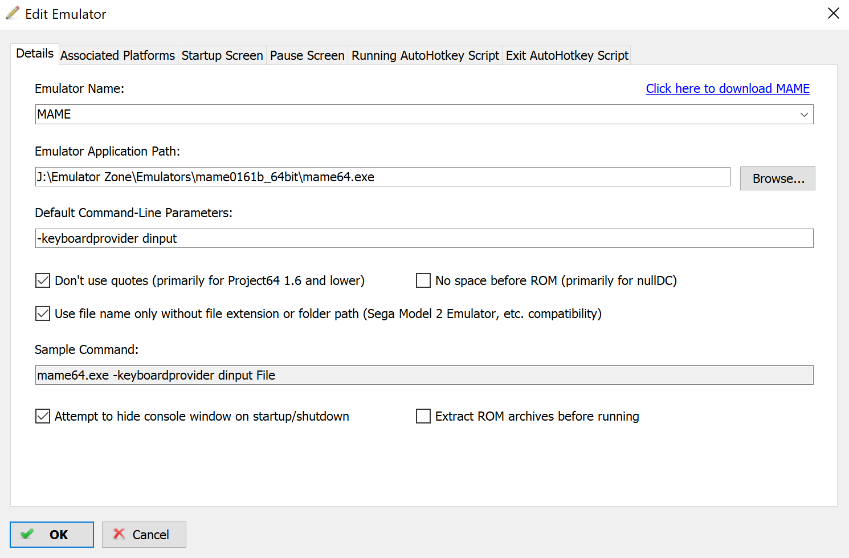Click the Sample Command label
Screen dimensions: 849x558
87,349
